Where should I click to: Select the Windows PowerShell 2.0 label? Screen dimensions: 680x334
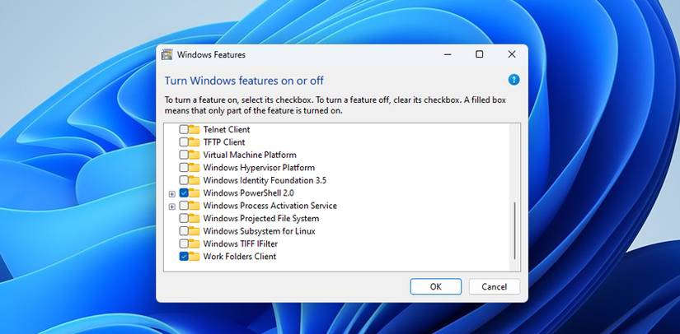tap(248, 193)
